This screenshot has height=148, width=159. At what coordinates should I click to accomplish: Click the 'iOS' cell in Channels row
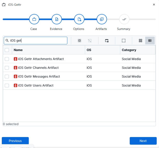(x=89, y=68)
